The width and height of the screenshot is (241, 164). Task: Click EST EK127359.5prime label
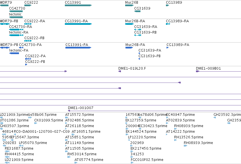coord(141,120)
